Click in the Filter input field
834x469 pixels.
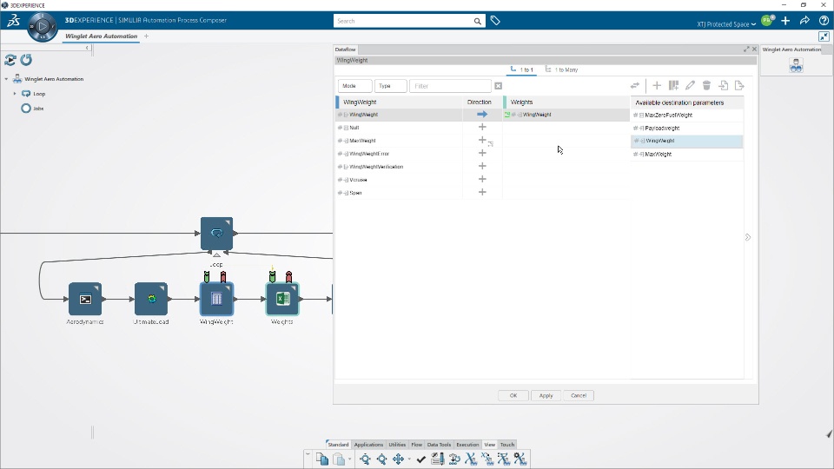(450, 86)
